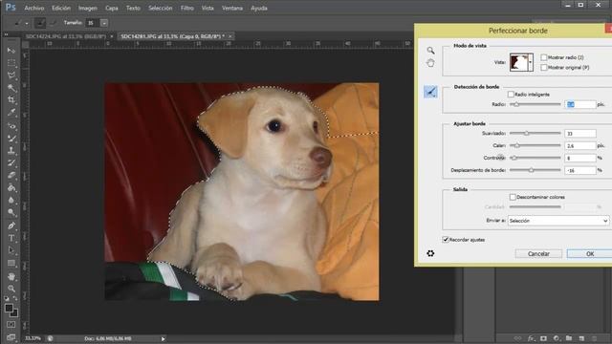Click the dialog settings gear icon
The height and width of the screenshot is (344, 612).
tap(430, 253)
